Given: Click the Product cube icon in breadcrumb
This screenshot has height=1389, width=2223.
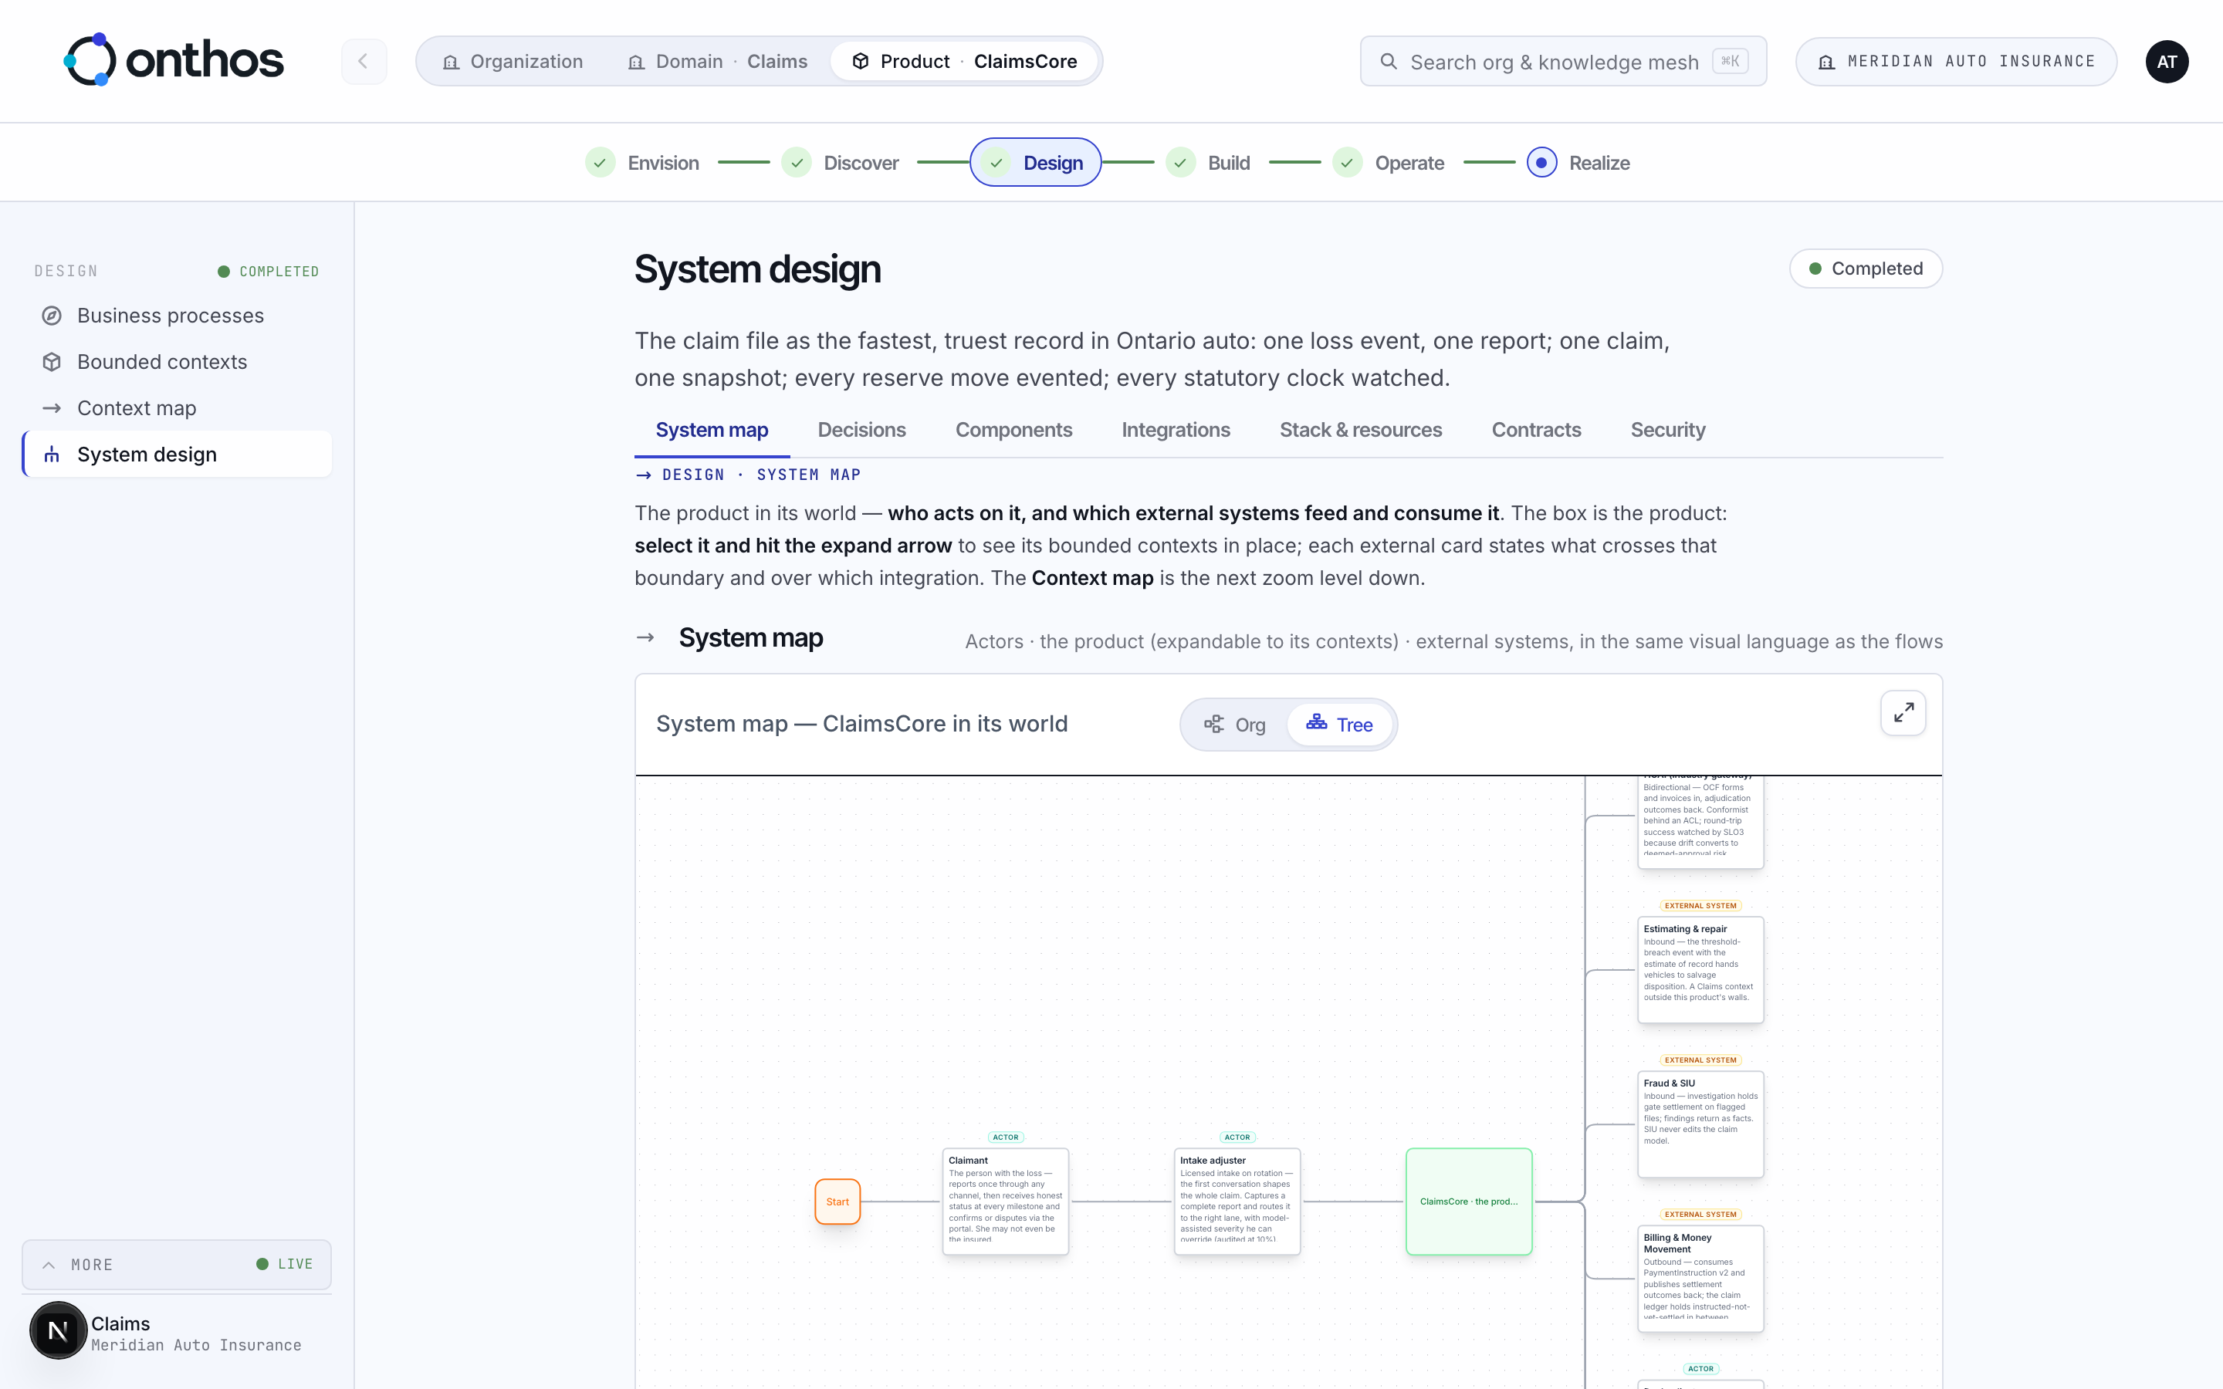Looking at the screenshot, I should [861, 62].
